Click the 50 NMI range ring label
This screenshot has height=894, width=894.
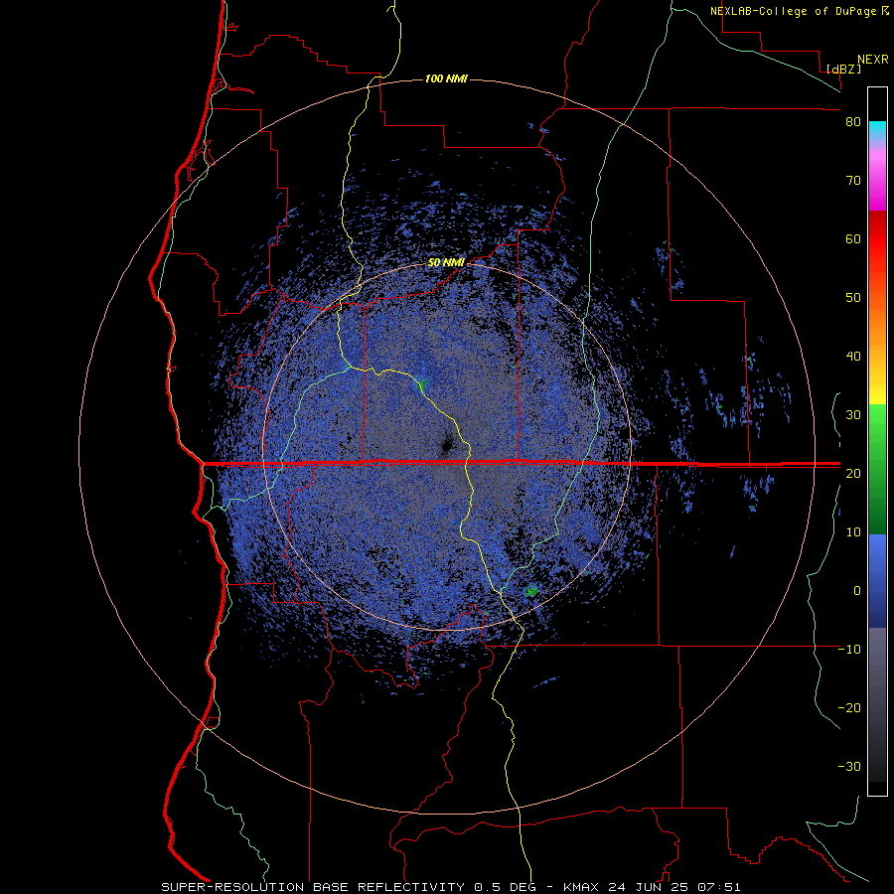(446, 262)
